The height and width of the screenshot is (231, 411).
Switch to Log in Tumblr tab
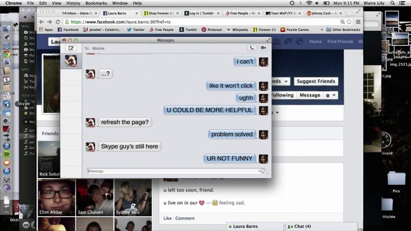click(201, 13)
